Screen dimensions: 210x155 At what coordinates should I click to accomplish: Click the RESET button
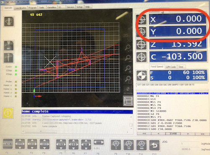8,144
